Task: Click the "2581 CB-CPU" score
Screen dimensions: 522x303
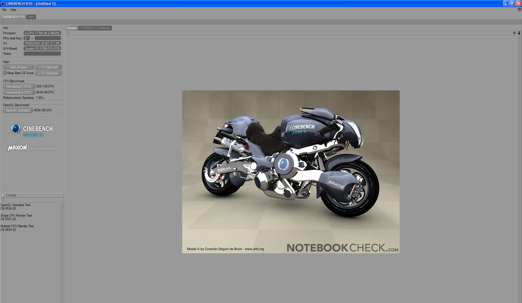Action: pos(45,87)
